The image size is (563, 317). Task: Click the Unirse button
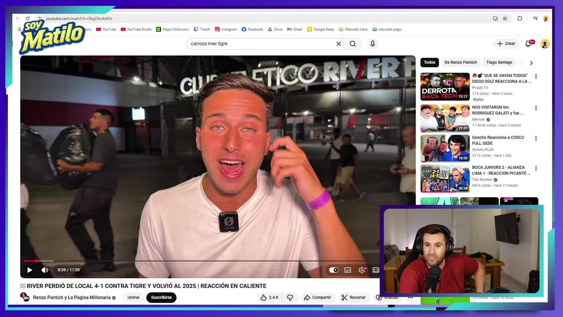point(133,298)
